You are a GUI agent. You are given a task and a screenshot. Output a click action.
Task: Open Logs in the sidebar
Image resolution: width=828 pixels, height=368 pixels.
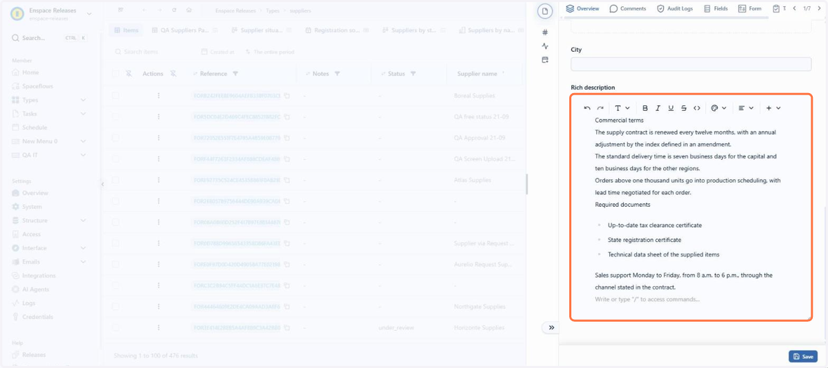click(x=28, y=303)
